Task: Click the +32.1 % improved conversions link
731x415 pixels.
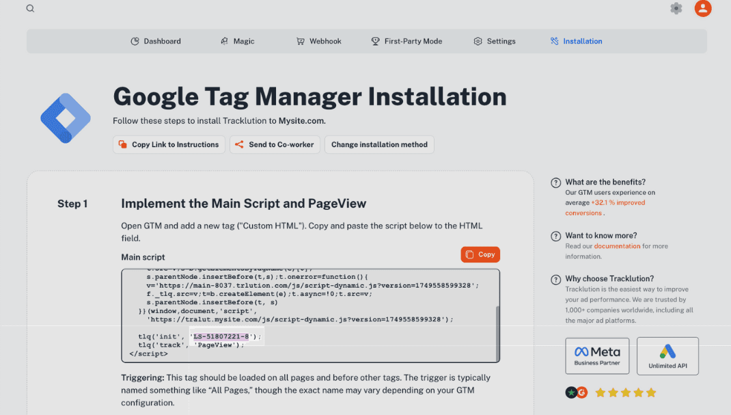Action: click(605, 208)
